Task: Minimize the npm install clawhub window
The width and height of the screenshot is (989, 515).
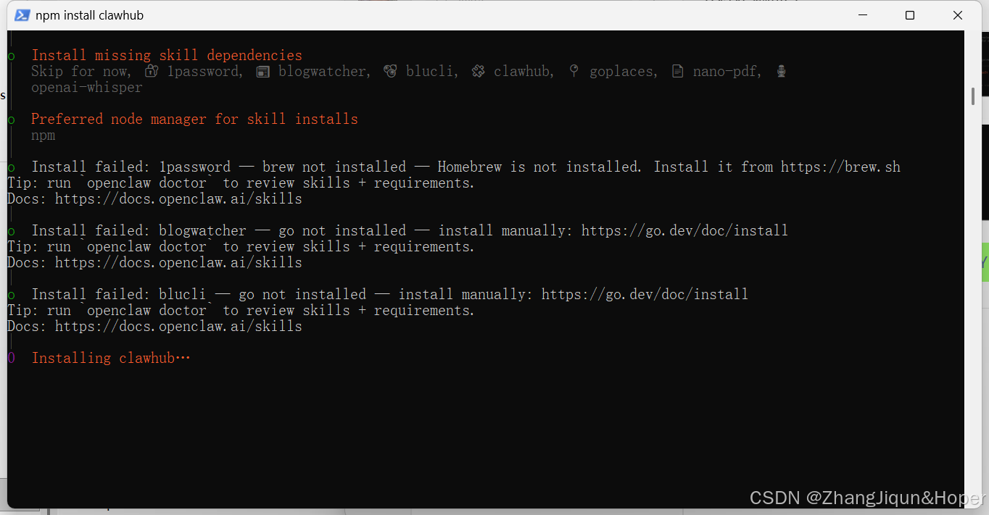Action: (x=863, y=15)
